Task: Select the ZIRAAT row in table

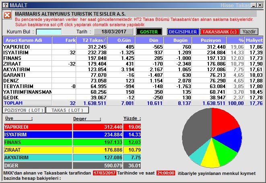Action: pos(133,64)
